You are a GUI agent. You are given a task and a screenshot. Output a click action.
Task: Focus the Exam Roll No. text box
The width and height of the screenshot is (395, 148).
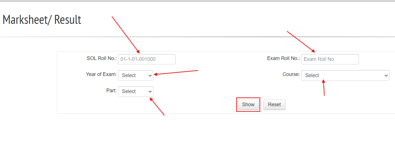330,59
